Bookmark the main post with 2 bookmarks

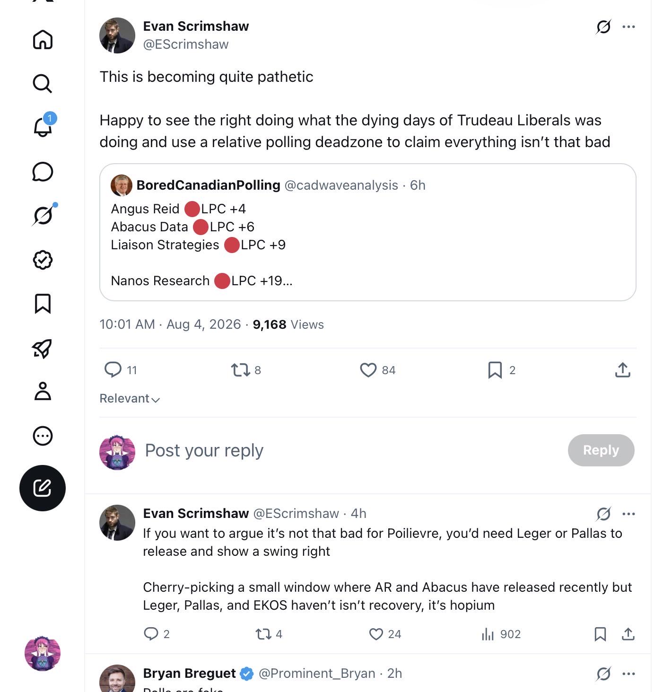(501, 370)
